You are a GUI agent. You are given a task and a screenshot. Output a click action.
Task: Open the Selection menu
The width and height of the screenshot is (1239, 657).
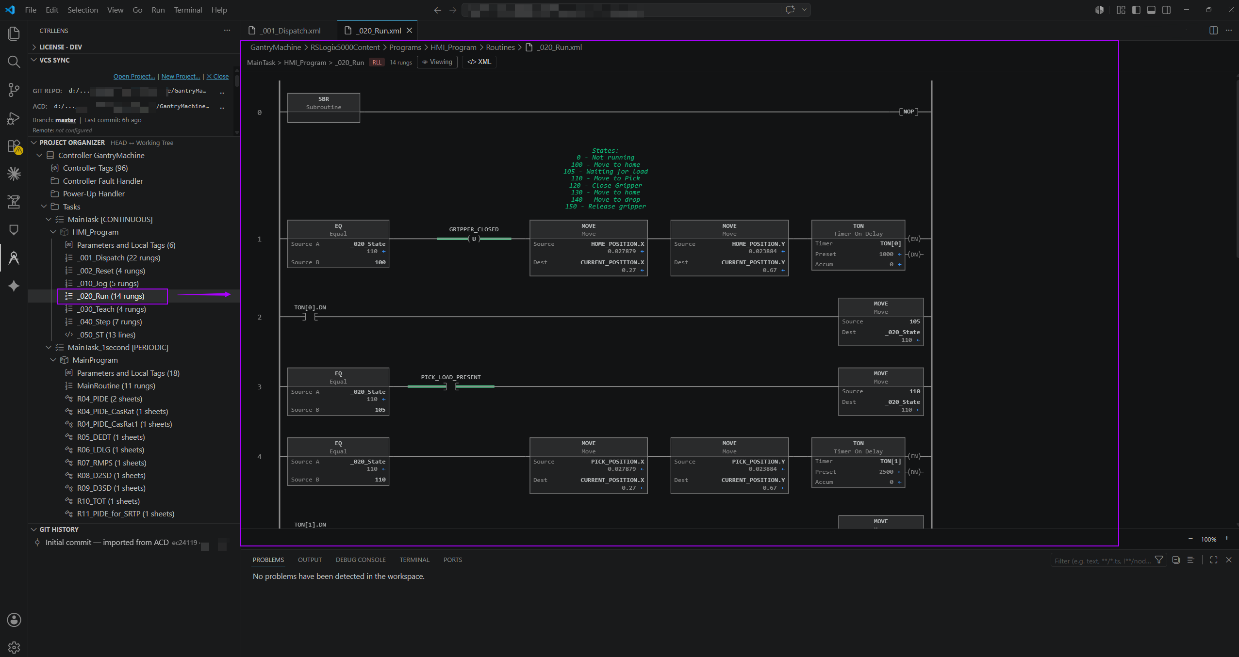pos(83,10)
